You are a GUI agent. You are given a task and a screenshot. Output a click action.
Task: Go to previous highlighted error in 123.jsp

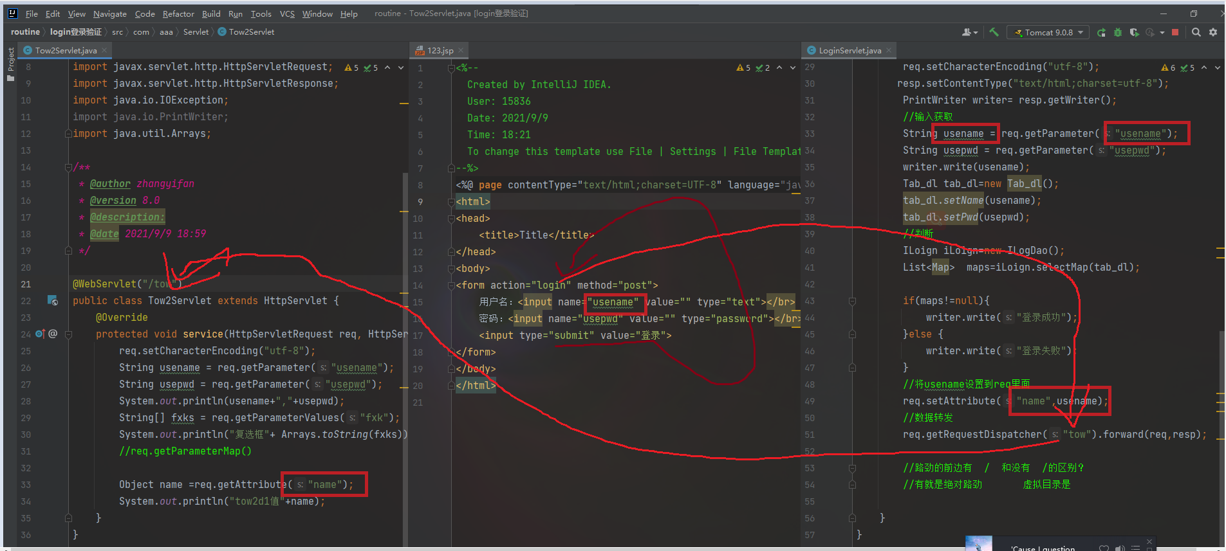(x=779, y=68)
